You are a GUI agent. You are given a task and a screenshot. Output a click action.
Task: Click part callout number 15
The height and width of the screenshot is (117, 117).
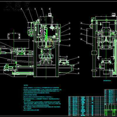[x=69, y=45]
